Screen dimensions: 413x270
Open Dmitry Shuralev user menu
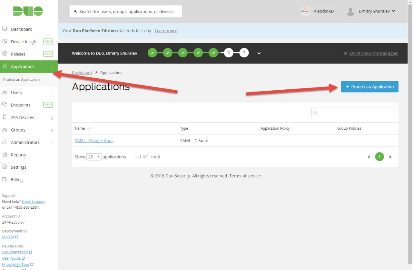(377, 11)
